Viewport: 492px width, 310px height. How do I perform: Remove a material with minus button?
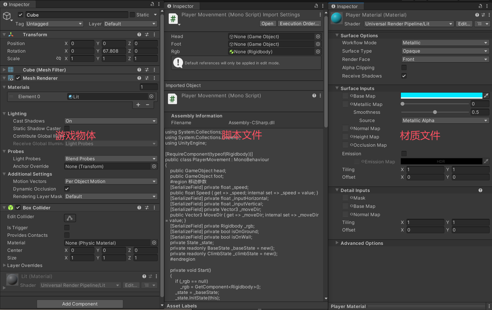(148, 105)
